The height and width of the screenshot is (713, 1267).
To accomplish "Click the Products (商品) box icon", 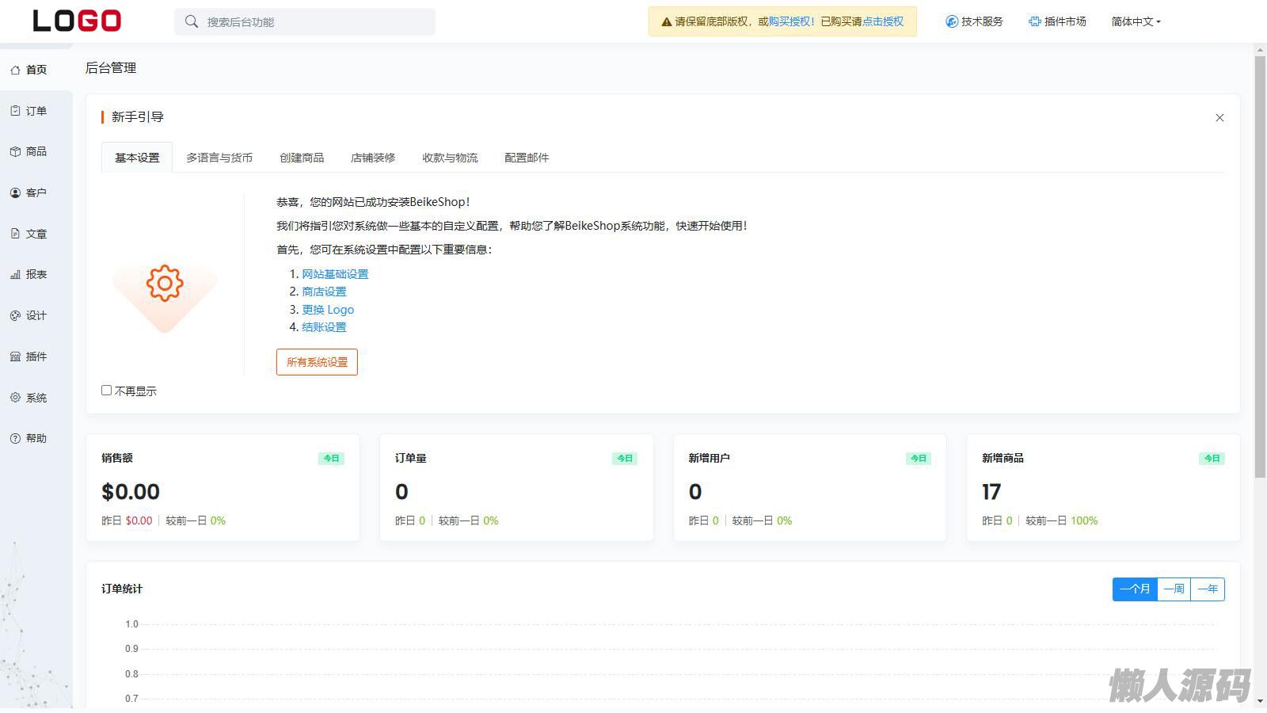I will click(x=15, y=151).
